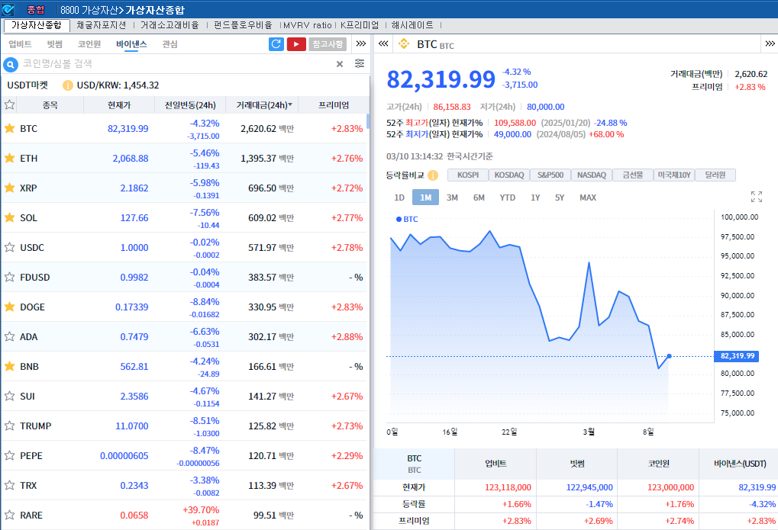Expand the BTC chart to fullscreen
This screenshot has width=778, height=530.
point(757,197)
